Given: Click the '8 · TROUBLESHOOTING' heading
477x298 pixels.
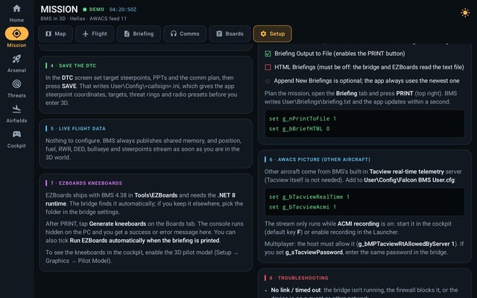Looking at the screenshot, I should (299, 278).
